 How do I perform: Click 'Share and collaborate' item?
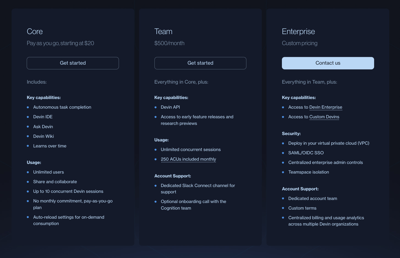pyautogui.click(x=55, y=182)
